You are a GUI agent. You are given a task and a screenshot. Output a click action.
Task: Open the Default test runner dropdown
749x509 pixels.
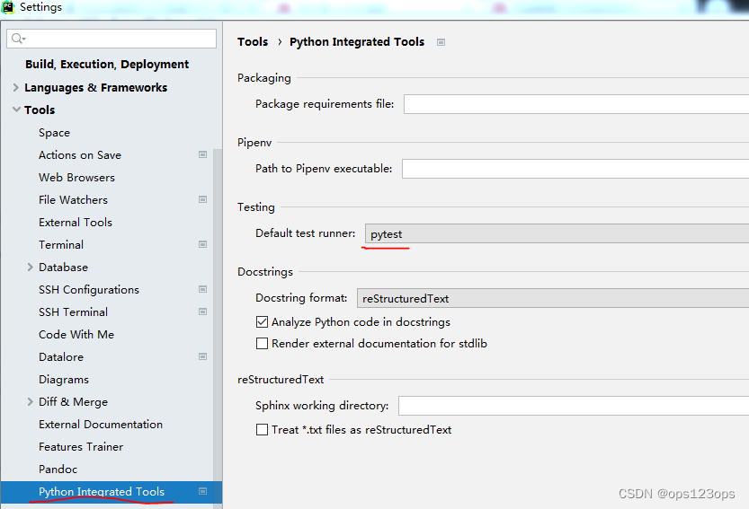pyautogui.click(x=557, y=234)
